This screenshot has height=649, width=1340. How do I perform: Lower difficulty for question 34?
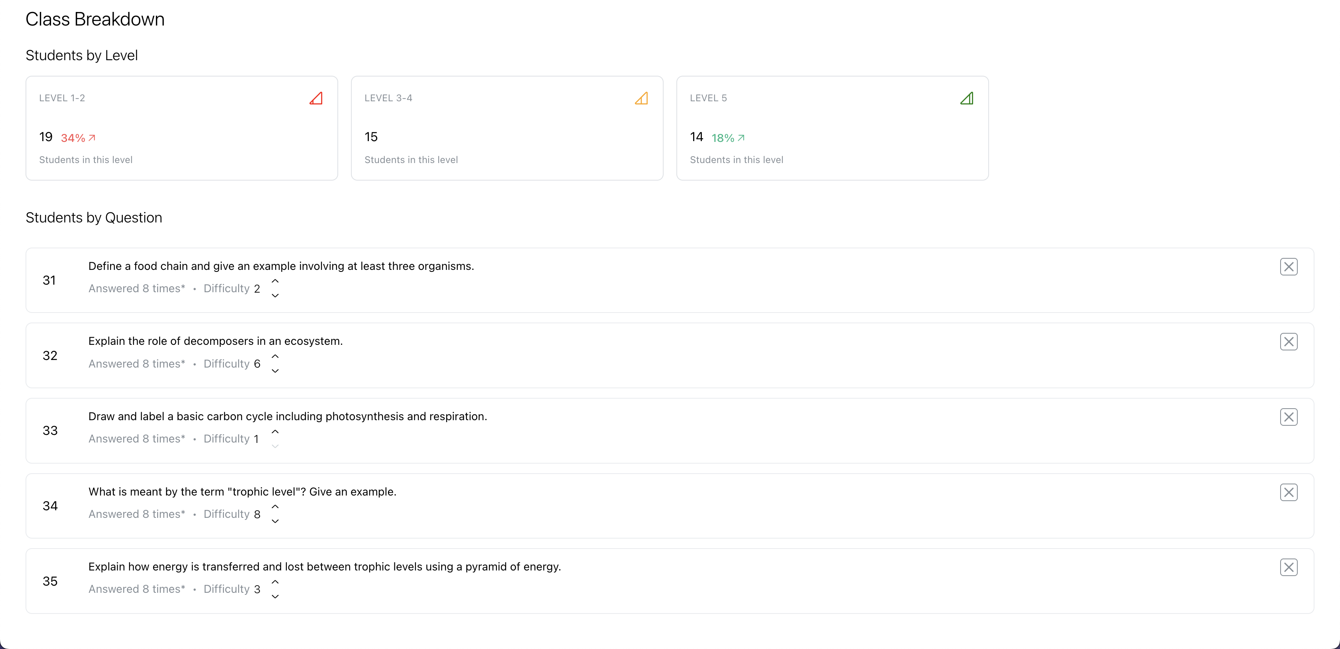pyautogui.click(x=275, y=521)
